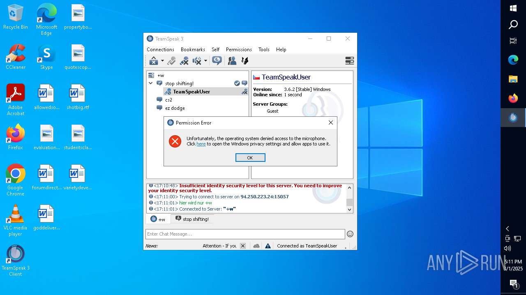
Task: Click the red error icon in dialog
Action: point(175,141)
